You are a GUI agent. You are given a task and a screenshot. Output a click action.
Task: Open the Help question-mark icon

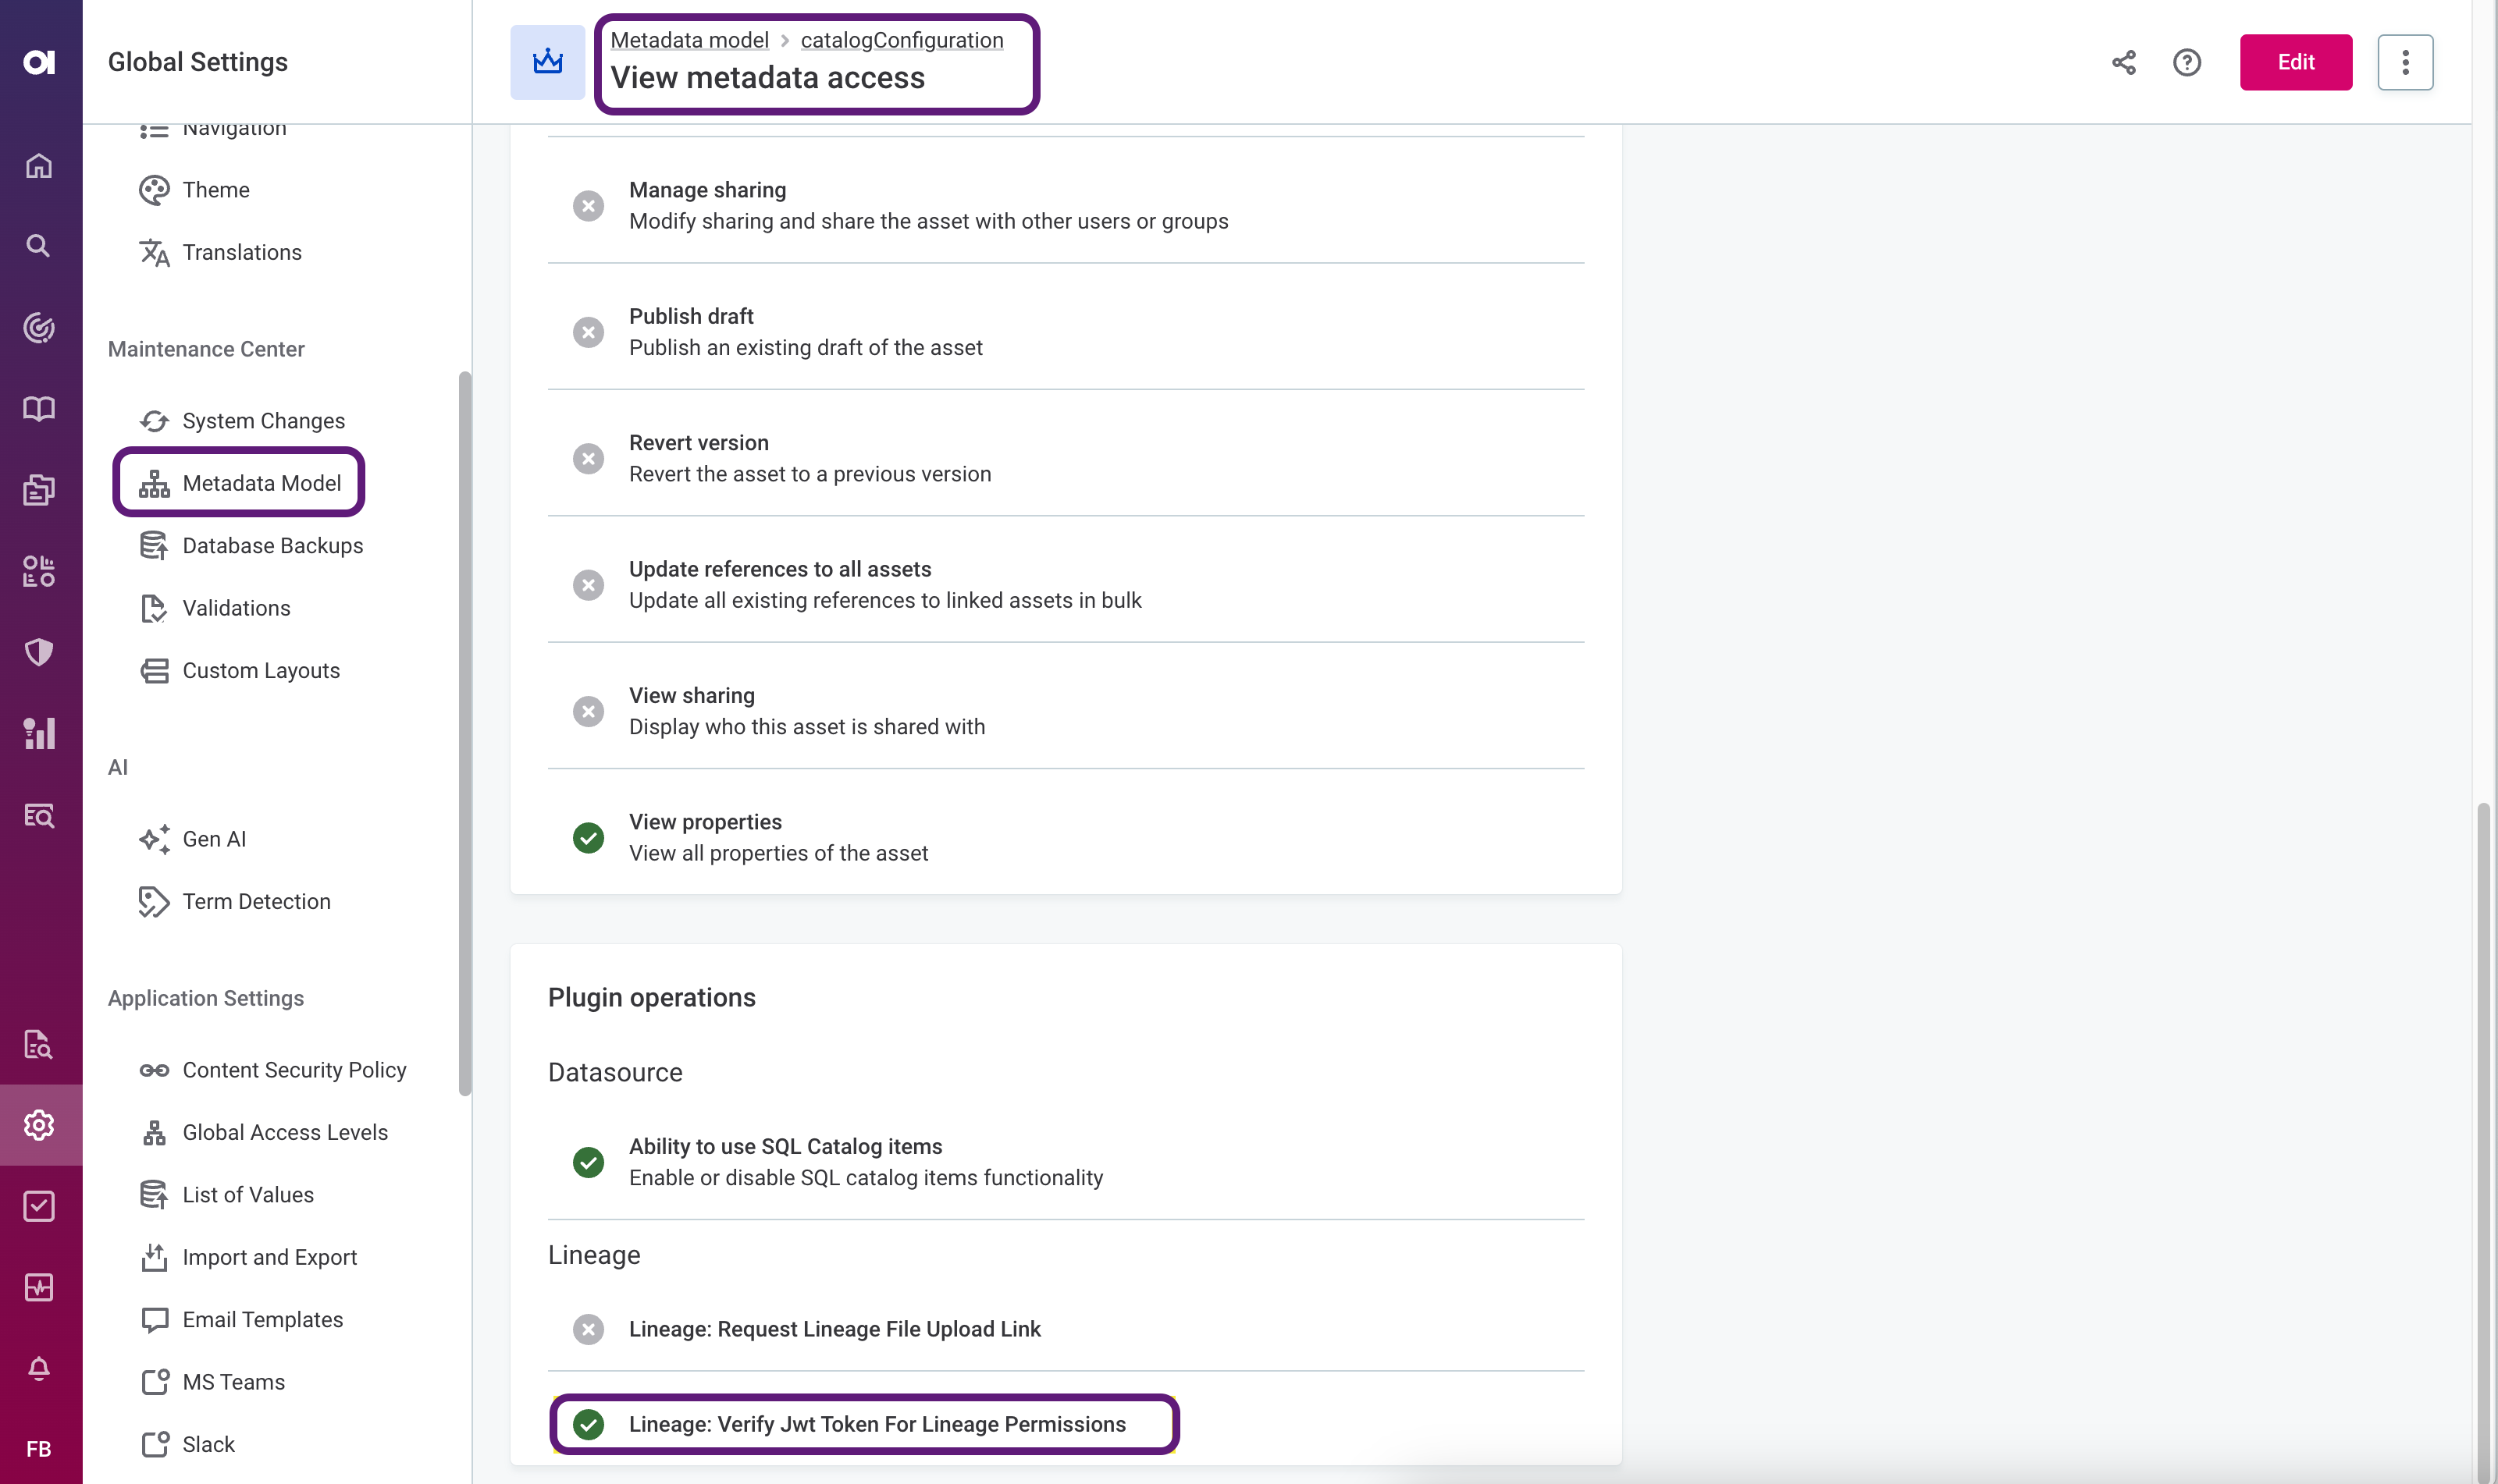pyautogui.click(x=2188, y=62)
